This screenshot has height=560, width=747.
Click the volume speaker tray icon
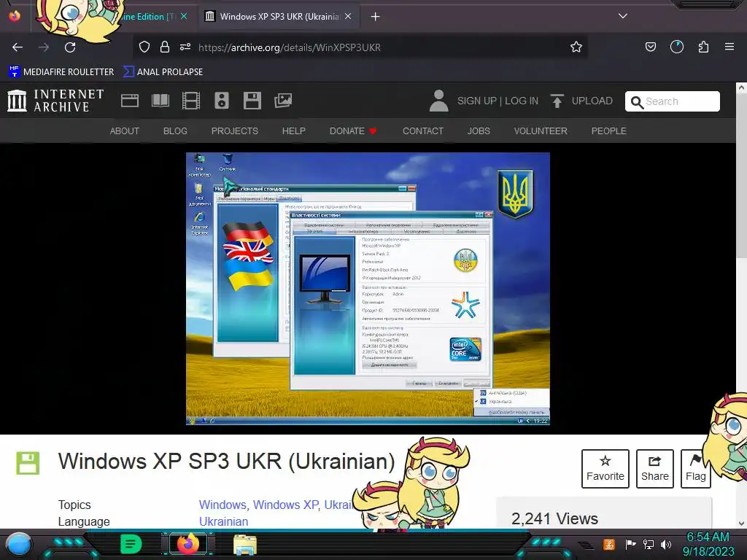point(665,544)
